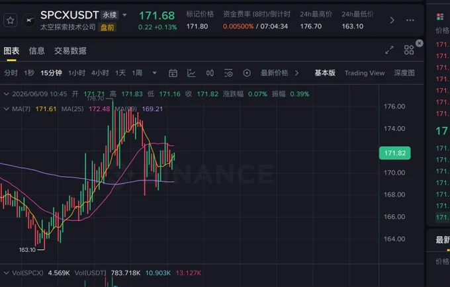Screen dimensions: 450x287
Task: Open the calendar date picker icon
Action: click(173, 73)
